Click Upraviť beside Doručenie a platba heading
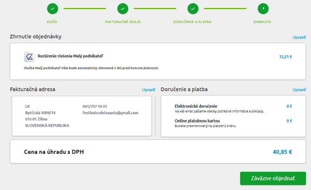Screen dimensions: 311x190 [299, 90]
